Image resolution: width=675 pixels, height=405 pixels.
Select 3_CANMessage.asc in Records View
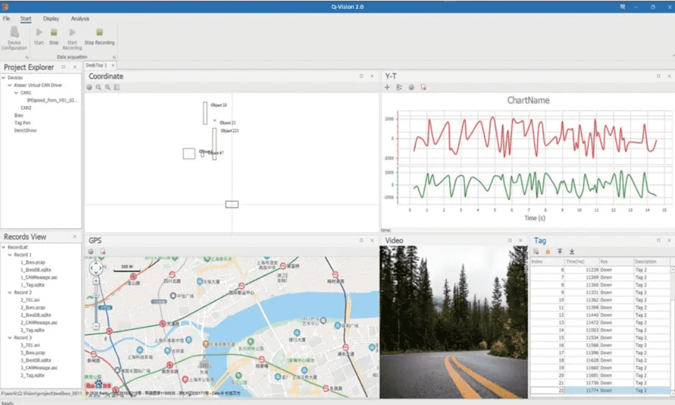39,368
